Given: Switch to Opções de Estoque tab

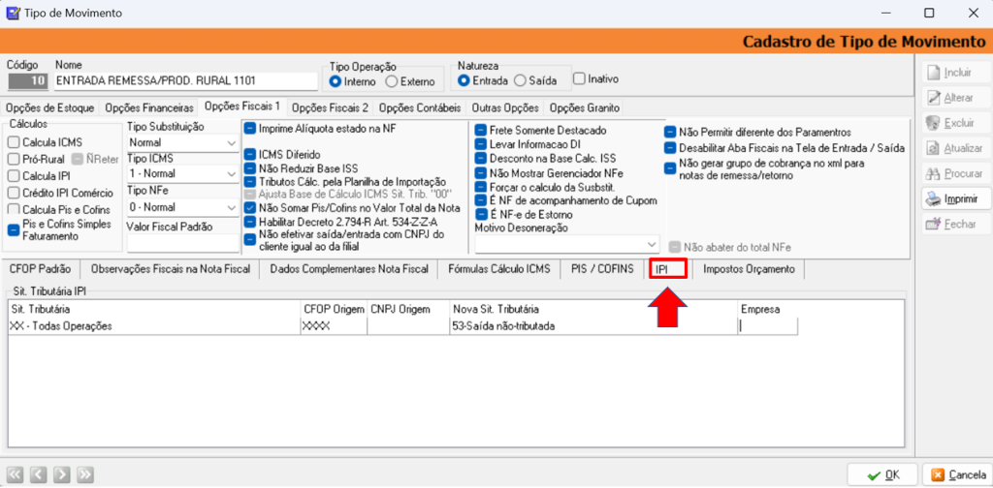Looking at the screenshot, I should point(50,107).
